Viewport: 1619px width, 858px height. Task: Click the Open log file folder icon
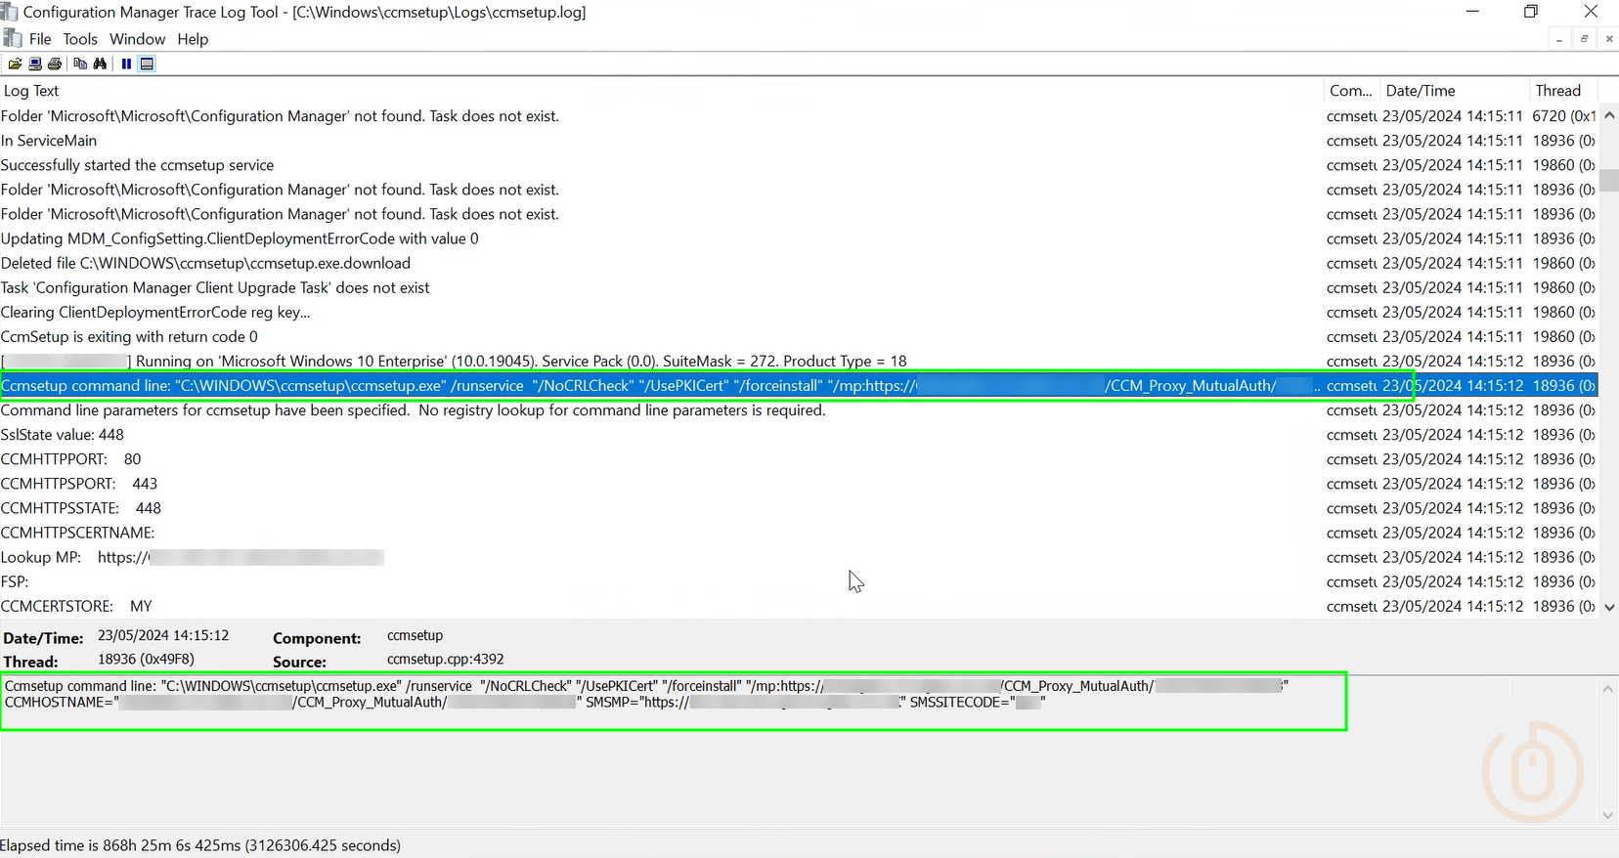[15, 64]
